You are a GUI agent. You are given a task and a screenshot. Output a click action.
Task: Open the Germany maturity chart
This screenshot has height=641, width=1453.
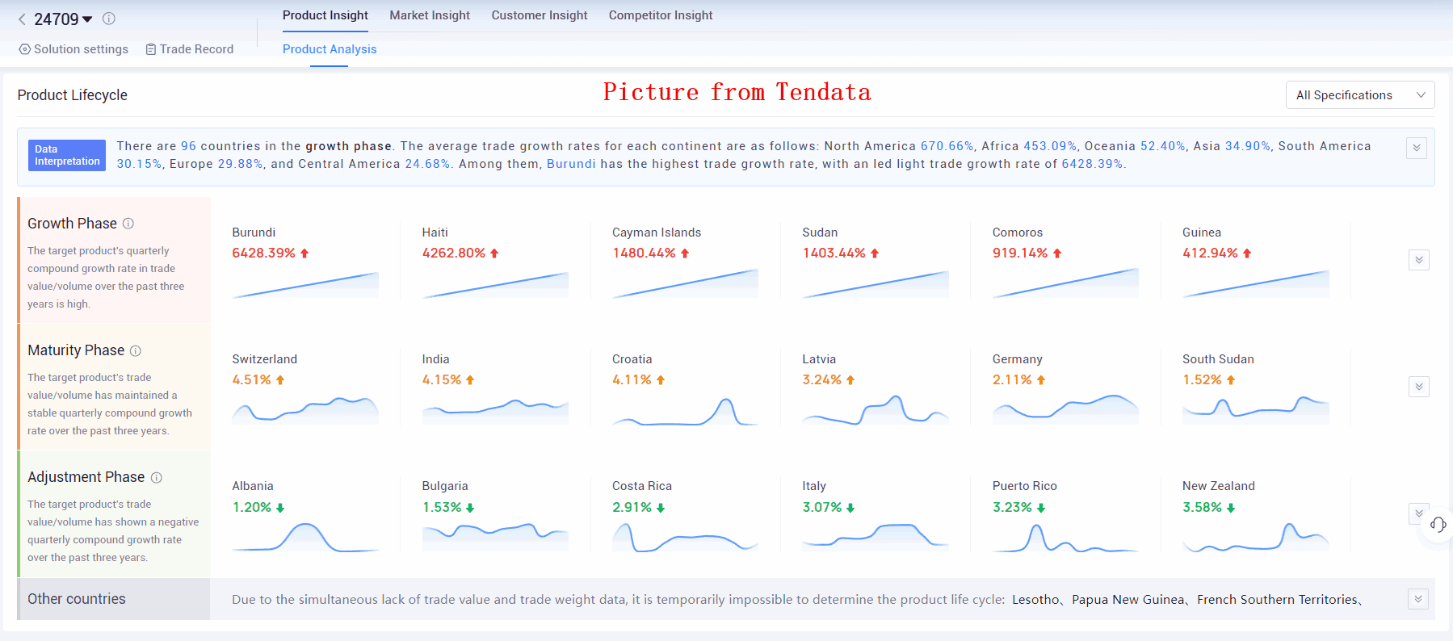click(1065, 410)
